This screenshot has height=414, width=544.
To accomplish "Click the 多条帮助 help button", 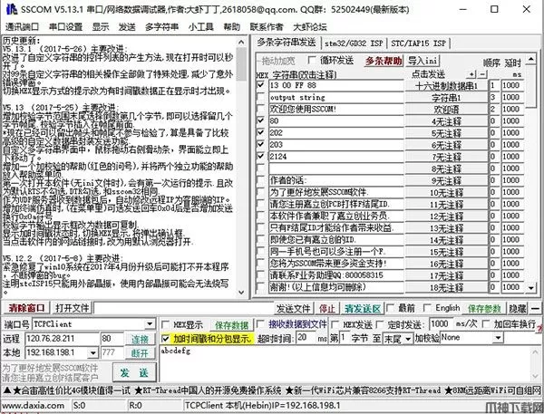I will (x=384, y=61).
